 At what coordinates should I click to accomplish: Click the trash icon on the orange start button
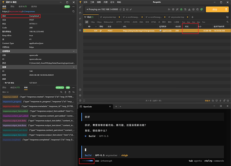click(x=226, y=9)
